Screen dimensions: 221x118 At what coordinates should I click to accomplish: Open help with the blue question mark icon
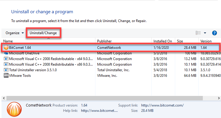[214, 33]
